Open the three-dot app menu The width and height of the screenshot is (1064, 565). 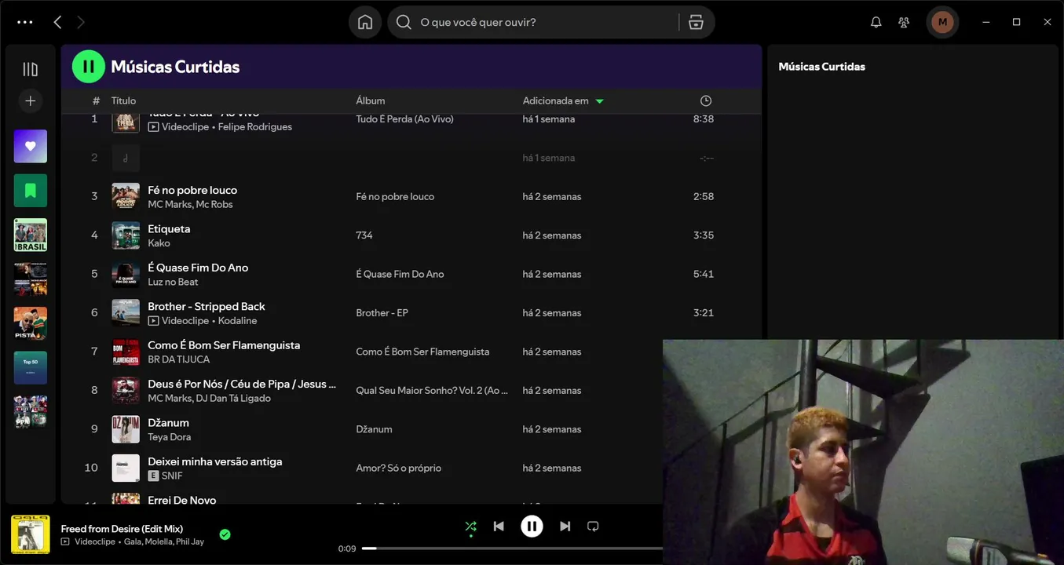pyautogui.click(x=25, y=22)
